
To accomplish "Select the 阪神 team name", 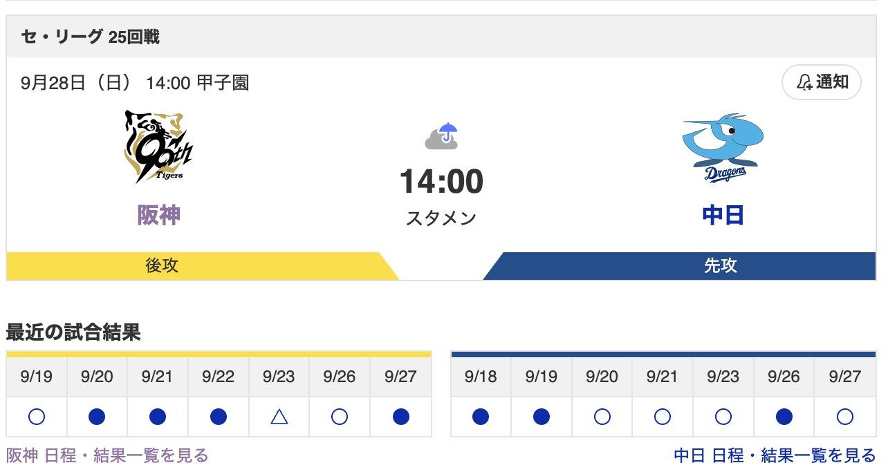I will pyautogui.click(x=157, y=215).
